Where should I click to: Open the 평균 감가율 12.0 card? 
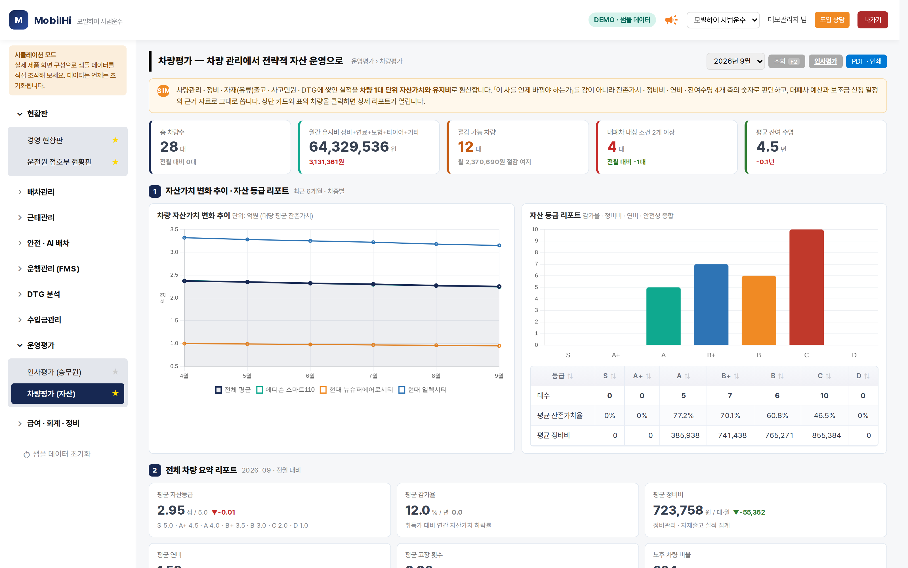(518, 510)
